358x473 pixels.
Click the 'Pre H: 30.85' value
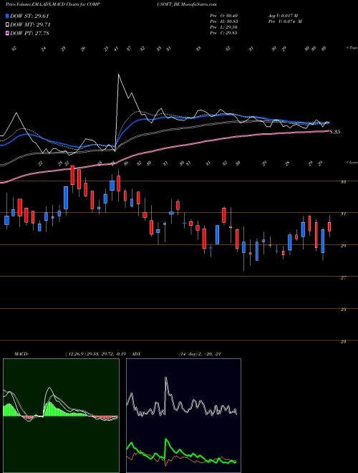[x=224, y=21]
